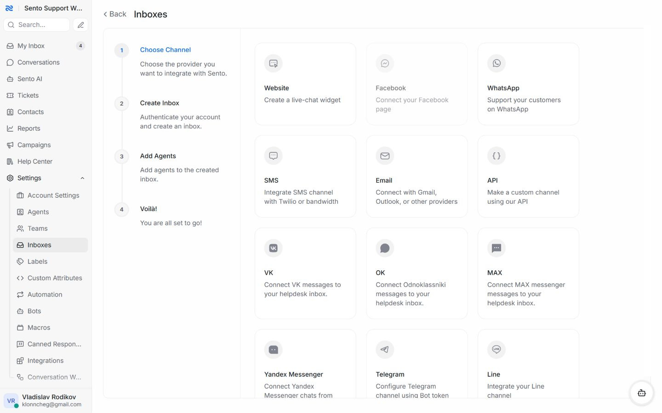Screen dimensions: 662x413
Task: Click the Yandex Messenger channel icon
Action: coord(273,350)
